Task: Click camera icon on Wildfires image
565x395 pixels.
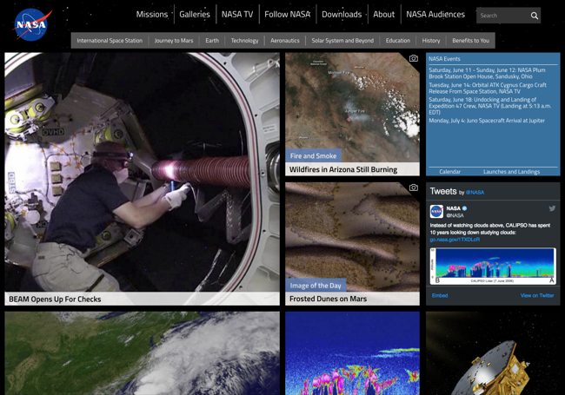Action: pyautogui.click(x=414, y=58)
